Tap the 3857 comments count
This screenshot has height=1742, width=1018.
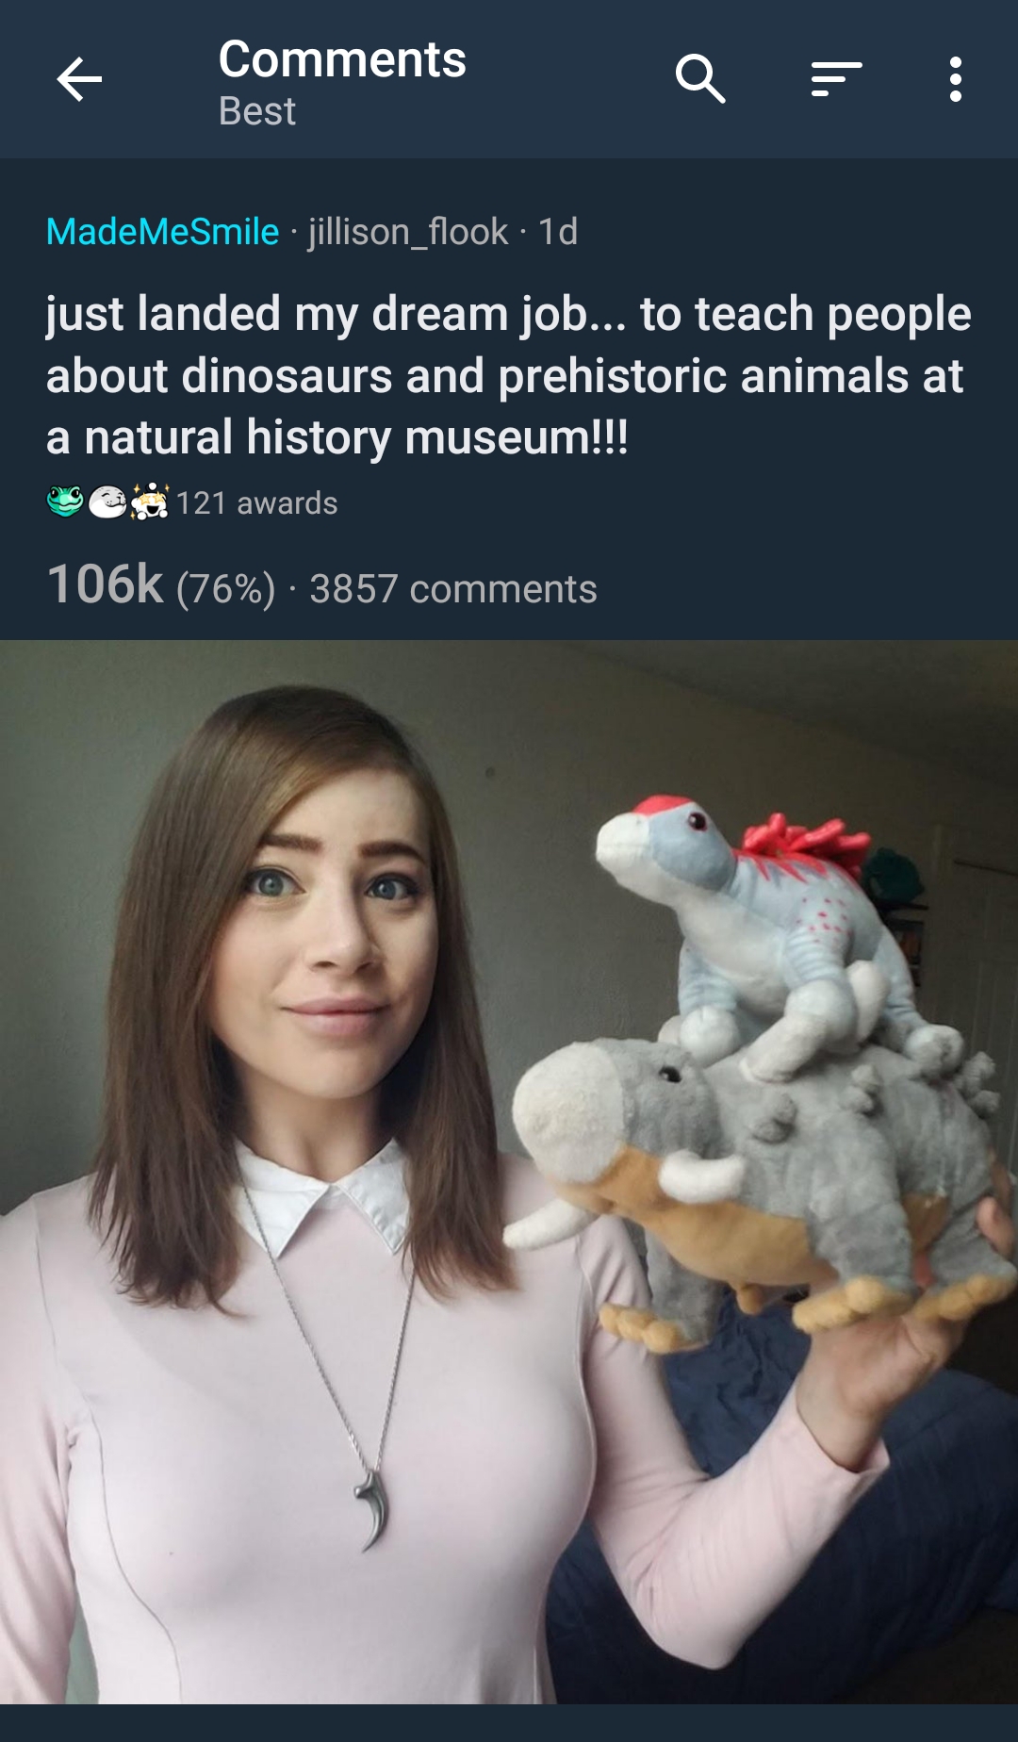coord(453,589)
